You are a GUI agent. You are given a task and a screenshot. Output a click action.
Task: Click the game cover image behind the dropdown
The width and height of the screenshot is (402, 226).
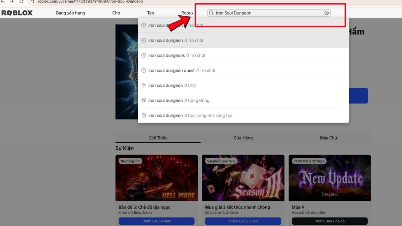[x=127, y=72]
